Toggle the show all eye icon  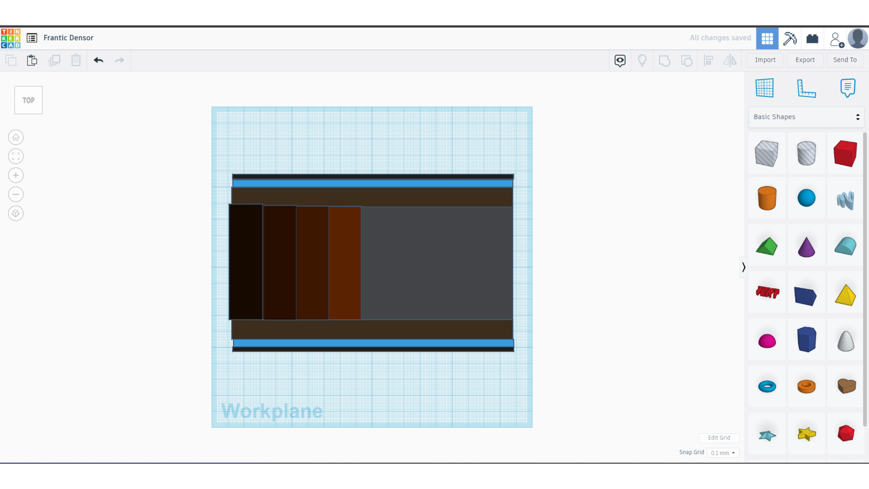(x=620, y=60)
